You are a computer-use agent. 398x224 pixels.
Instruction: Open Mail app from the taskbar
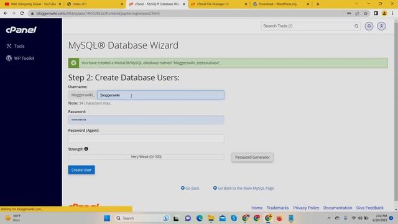coord(223,218)
